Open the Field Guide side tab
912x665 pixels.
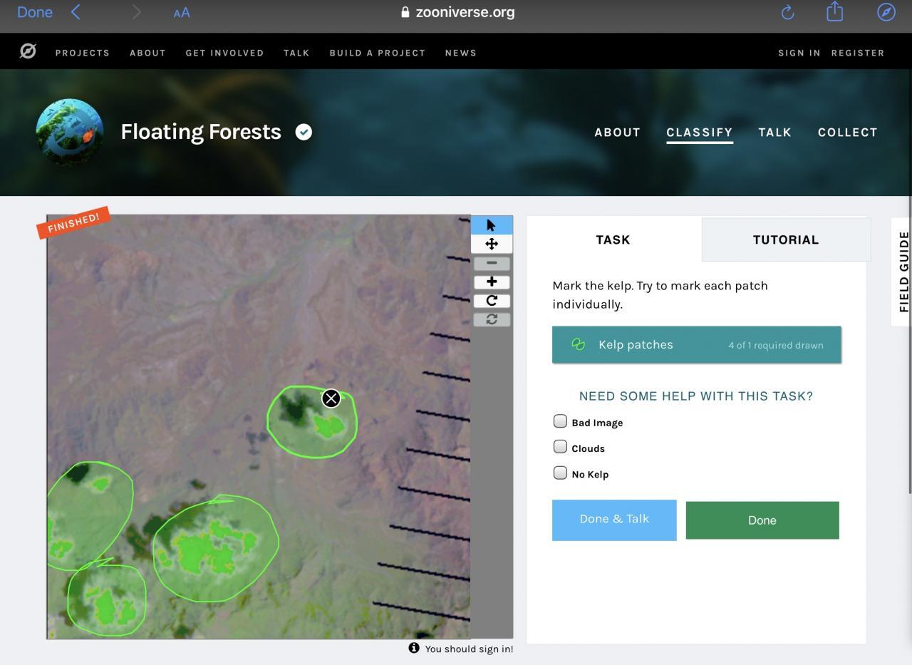click(902, 272)
